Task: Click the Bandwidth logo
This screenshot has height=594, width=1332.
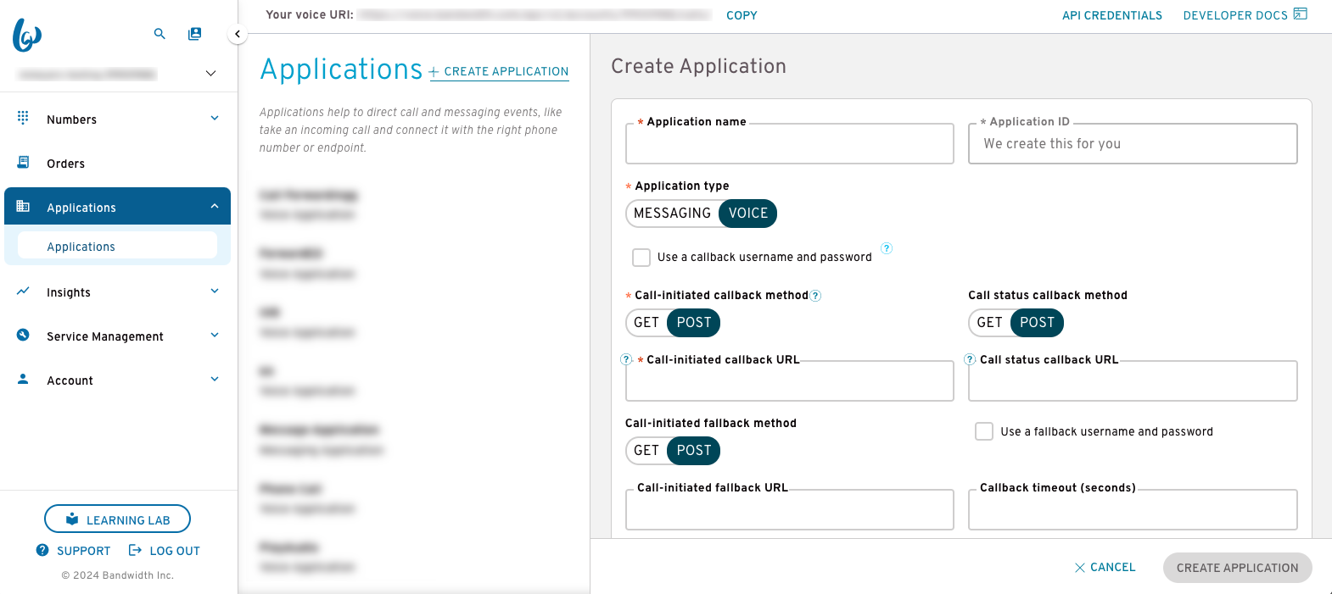Action: (27, 35)
